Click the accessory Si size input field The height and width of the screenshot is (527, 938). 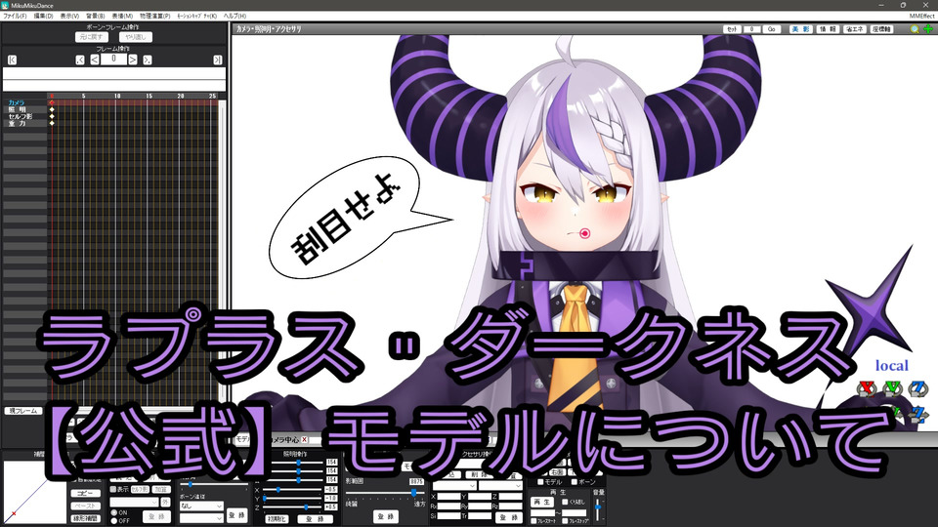tap(449, 515)
